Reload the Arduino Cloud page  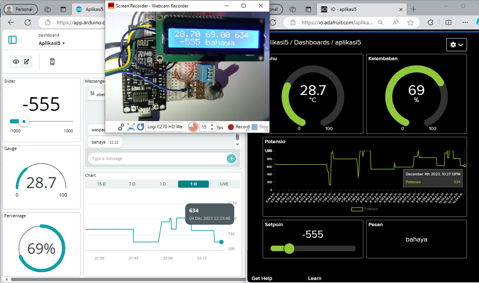pos(27,22)
